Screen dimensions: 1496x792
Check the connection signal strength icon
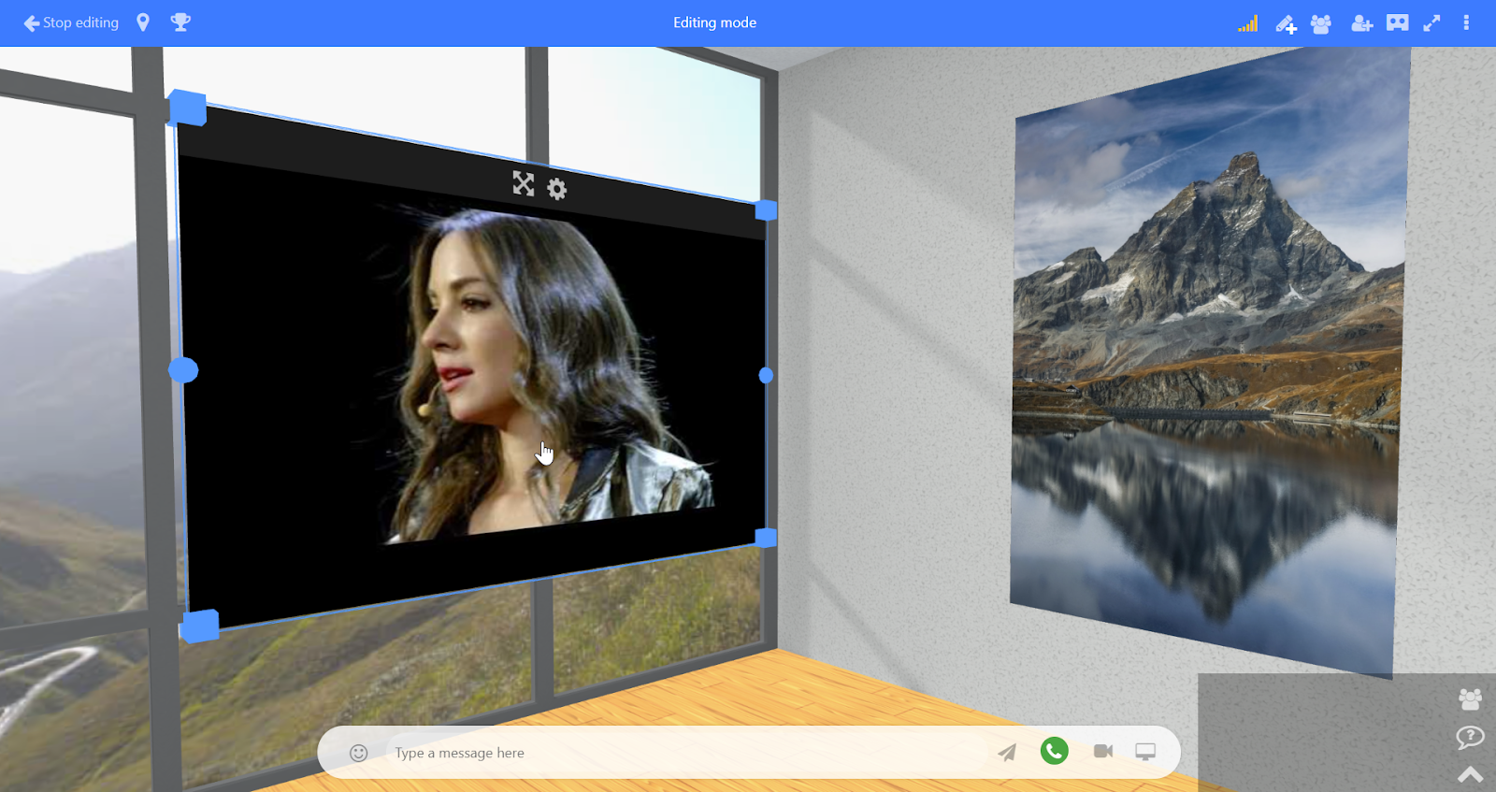click(1248, 23)
